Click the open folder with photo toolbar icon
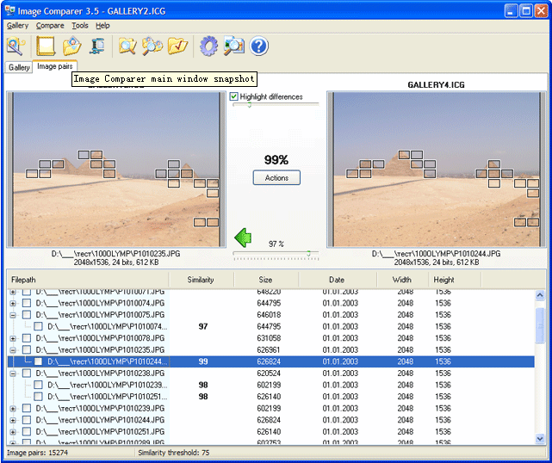552x463 pixels. [x=72, y=46]
